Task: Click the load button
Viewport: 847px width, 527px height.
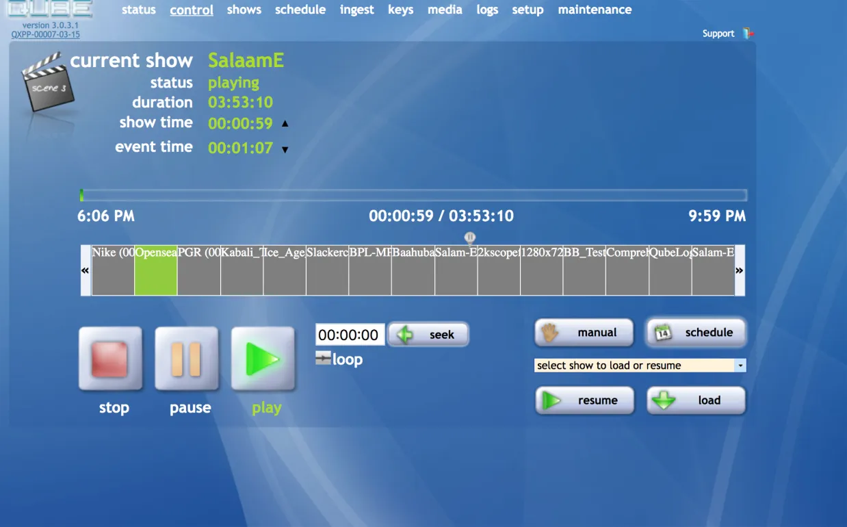Action: (696, 400)
